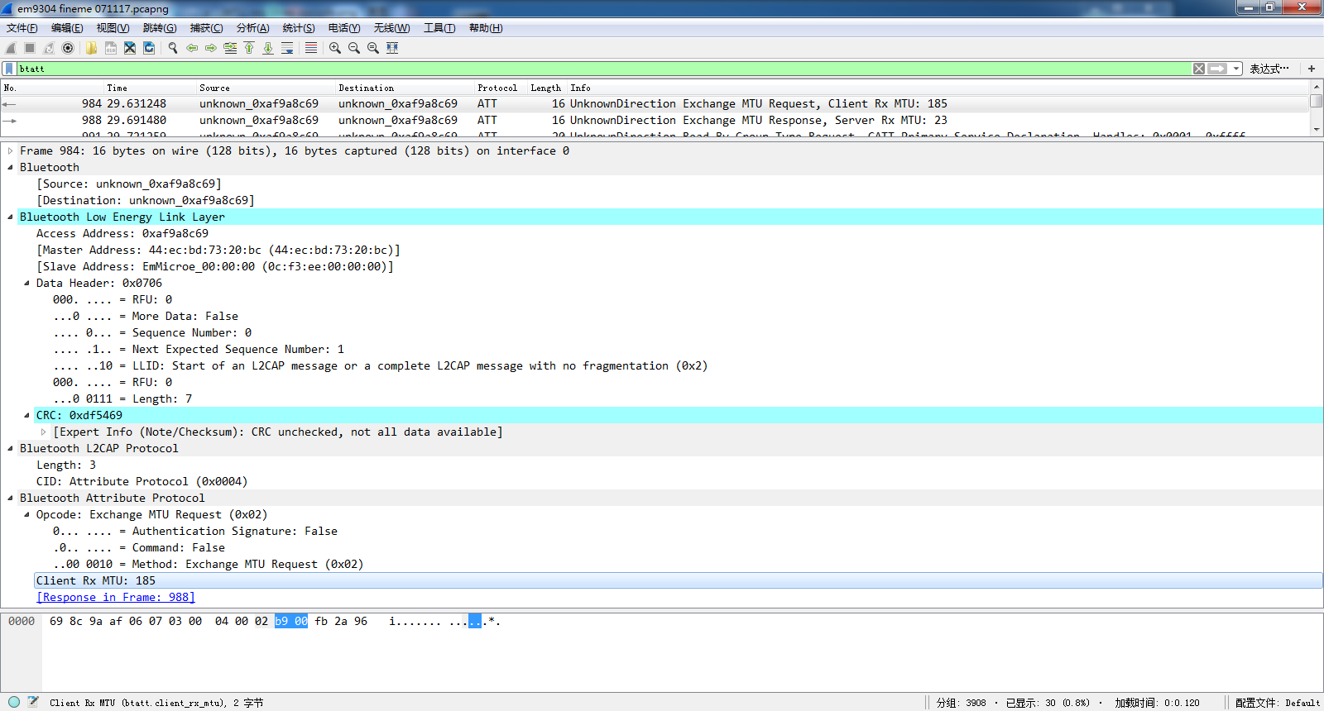Expand the Frame 984 tree node
The image size is (1324, 711).
(10, 150)
